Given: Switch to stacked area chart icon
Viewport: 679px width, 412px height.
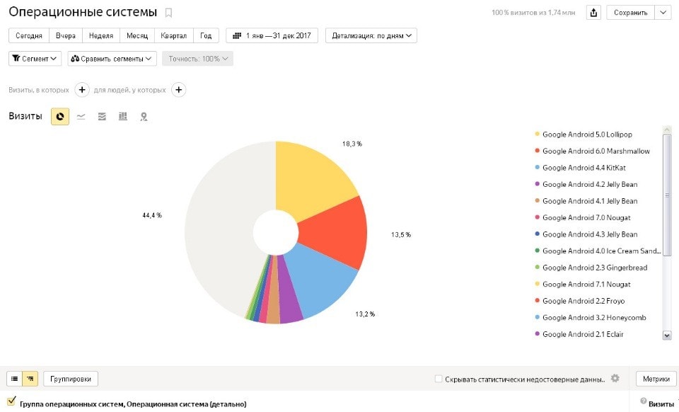Looking at the screenshot, I should (x=102, y=117).
